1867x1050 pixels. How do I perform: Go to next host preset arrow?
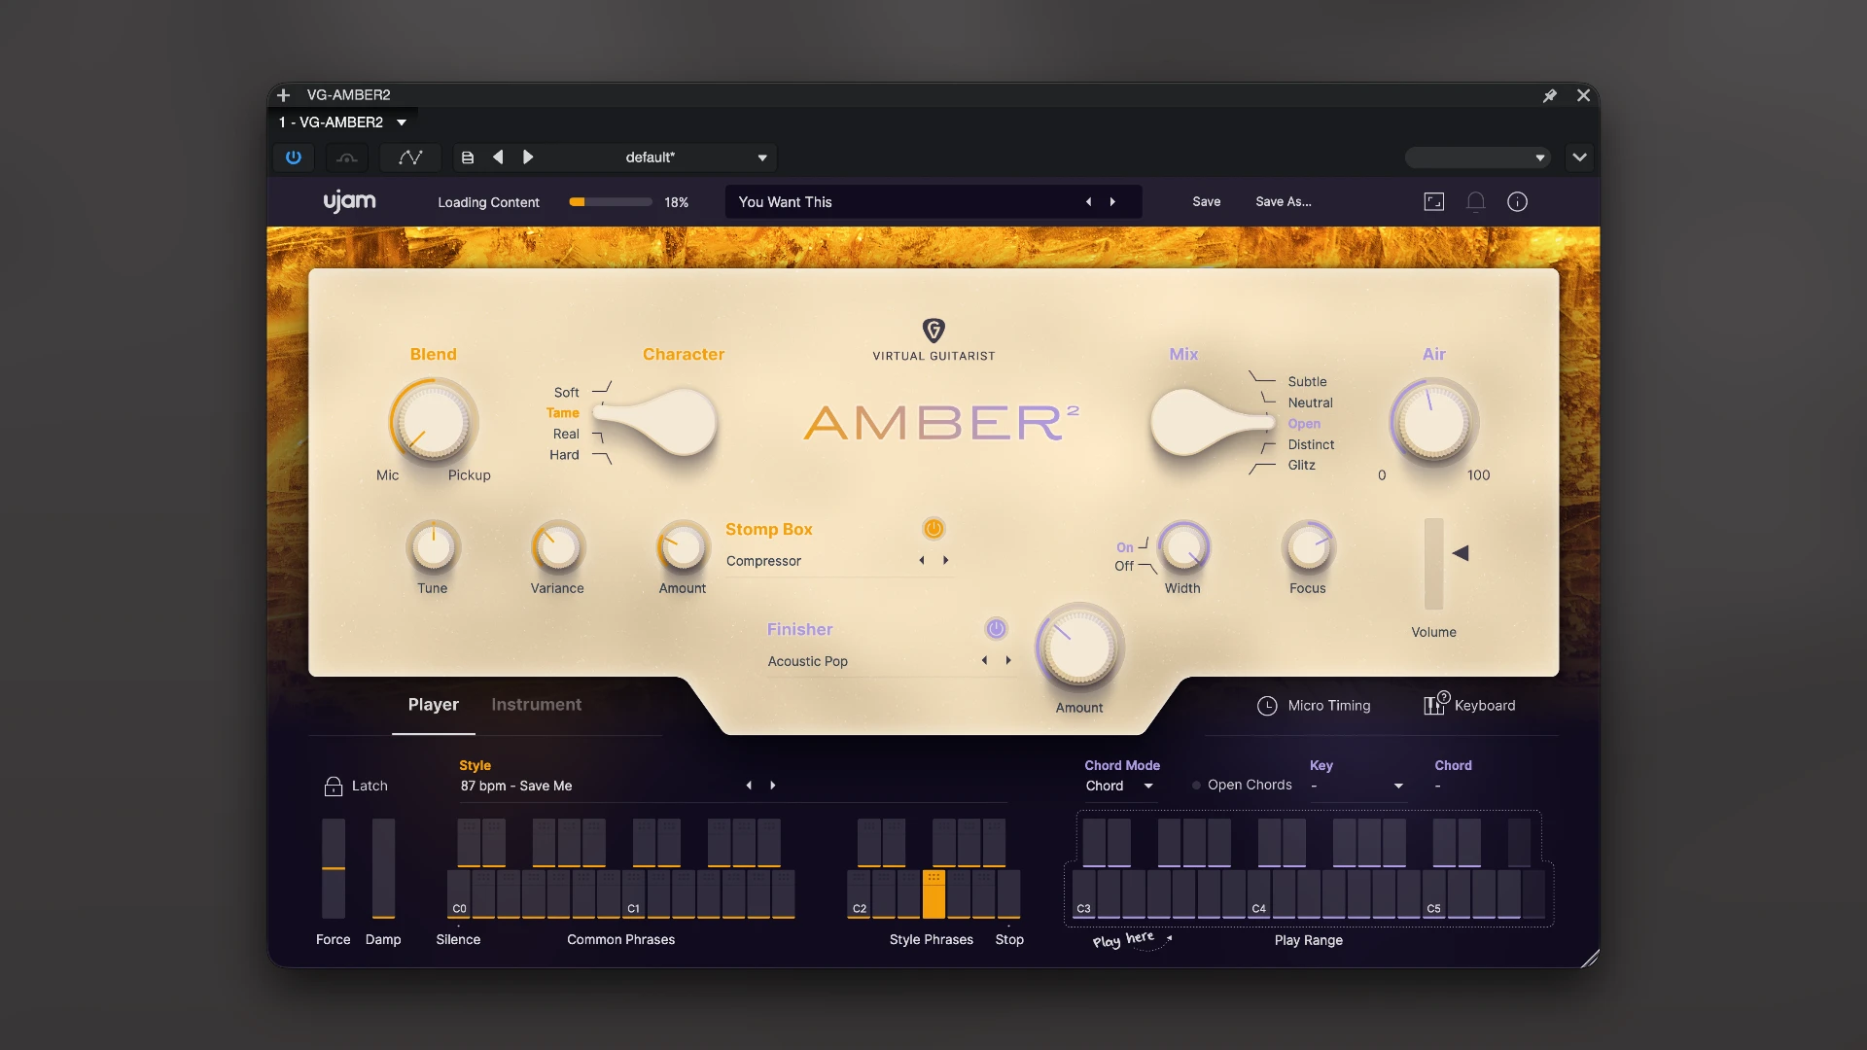[528, 157]
